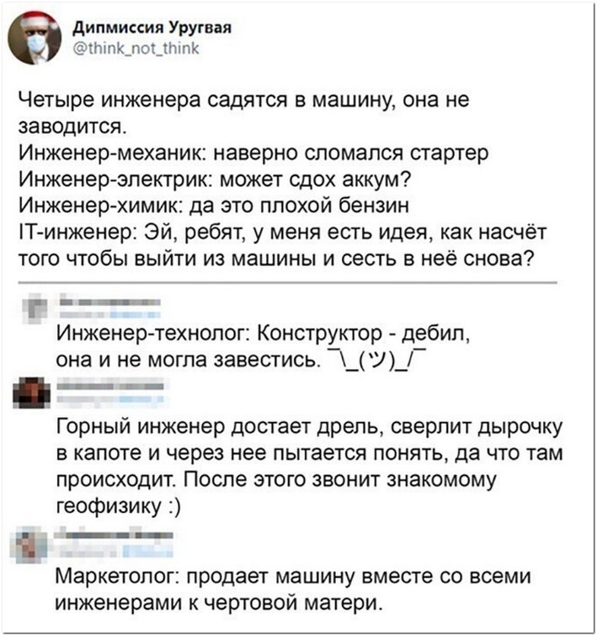Select the line with геофизику and the smiley
Viewport: 597px width, 636px height.
click(118, 505)
